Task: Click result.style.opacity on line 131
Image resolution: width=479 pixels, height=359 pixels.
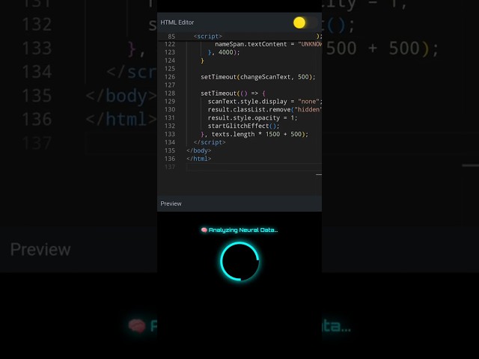Action: pyautogui.click(x=244, y=118)
